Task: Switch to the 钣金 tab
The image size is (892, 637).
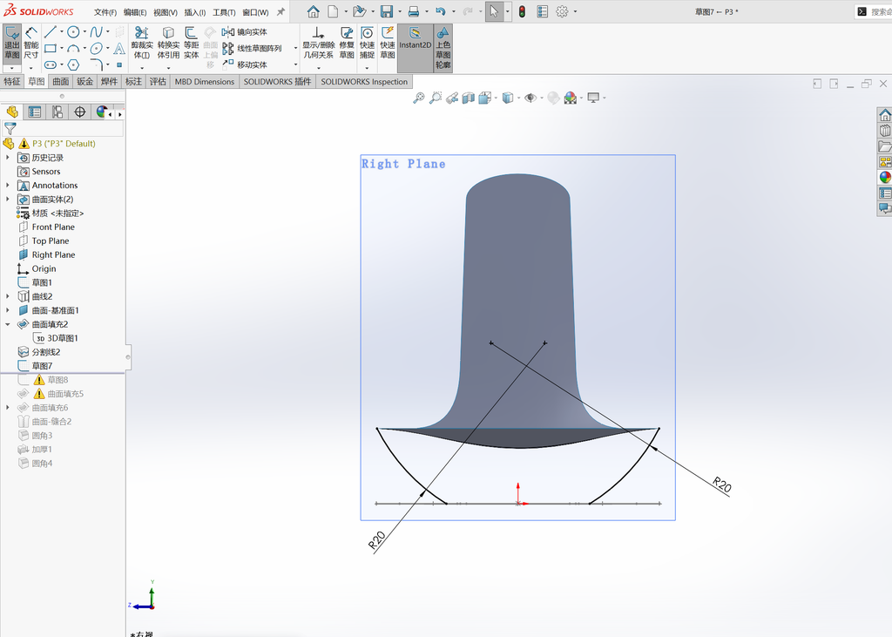Action: coord(84,81)
